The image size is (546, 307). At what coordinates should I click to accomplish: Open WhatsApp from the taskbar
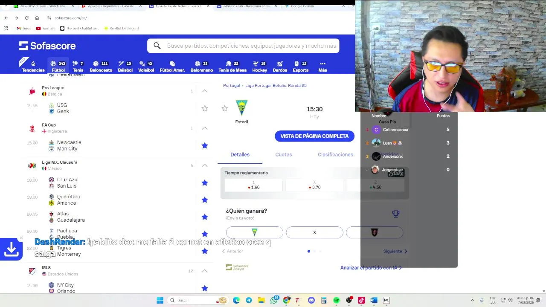274,300
